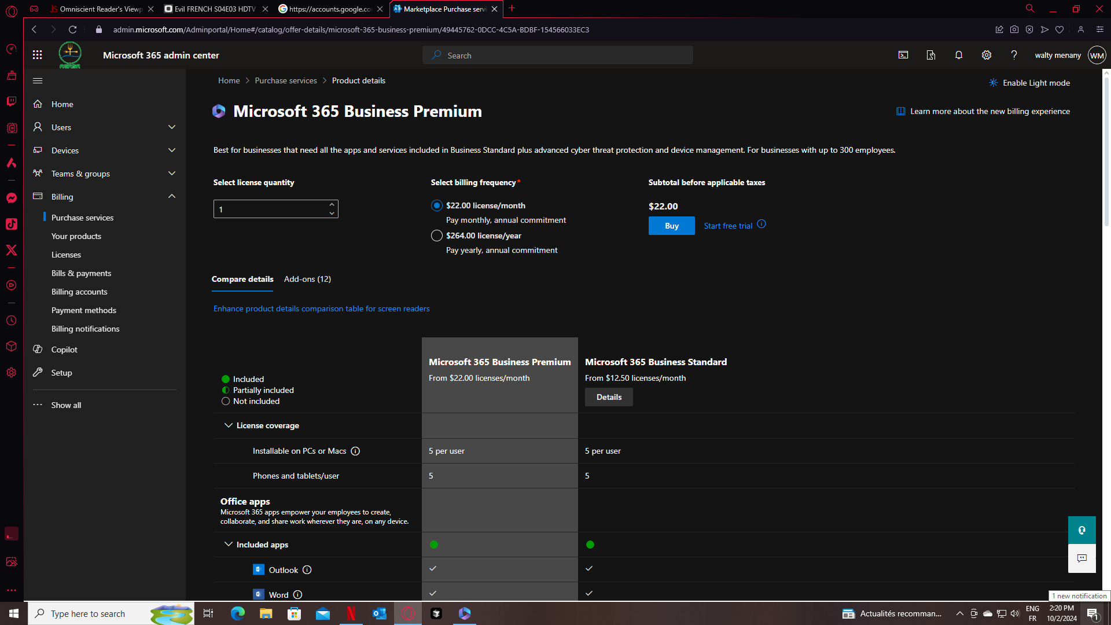Switch to Omniscient Reader's Viewpoint browser tab
Screen dimensions: 1111x625
click(101, 9)
